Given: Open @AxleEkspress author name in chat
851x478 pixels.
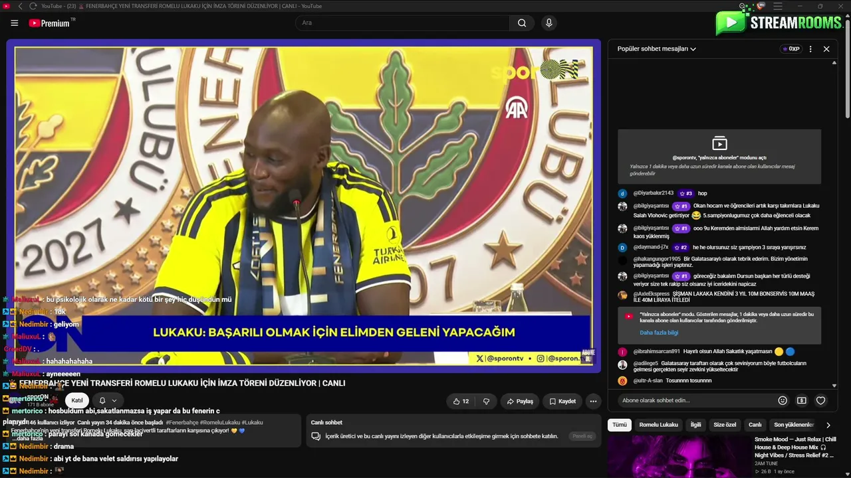Looking at the screenshot, I should click(652, 293).
